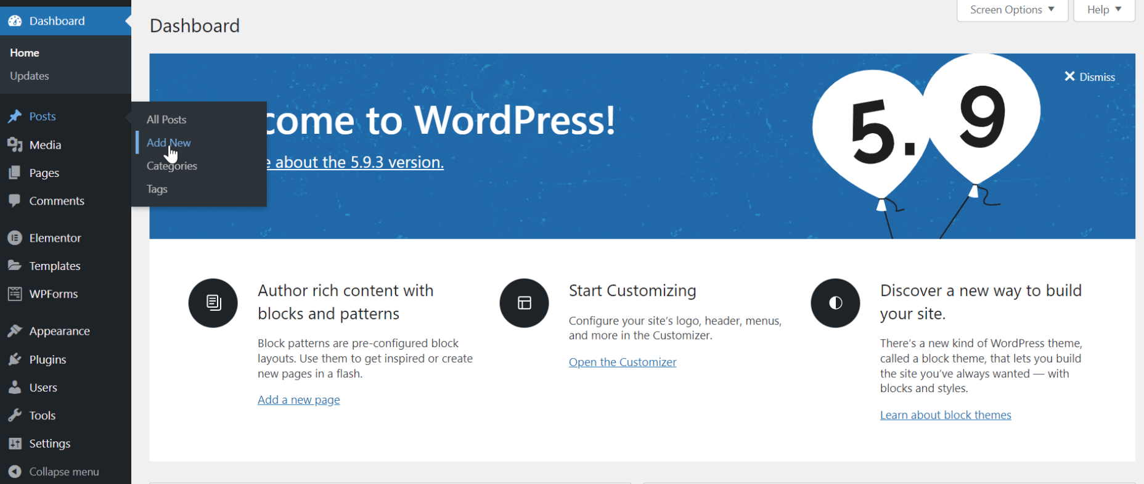Click 'Open the Customizer' link
This screenshot has height=484, width=1144.
pos(623,362)
